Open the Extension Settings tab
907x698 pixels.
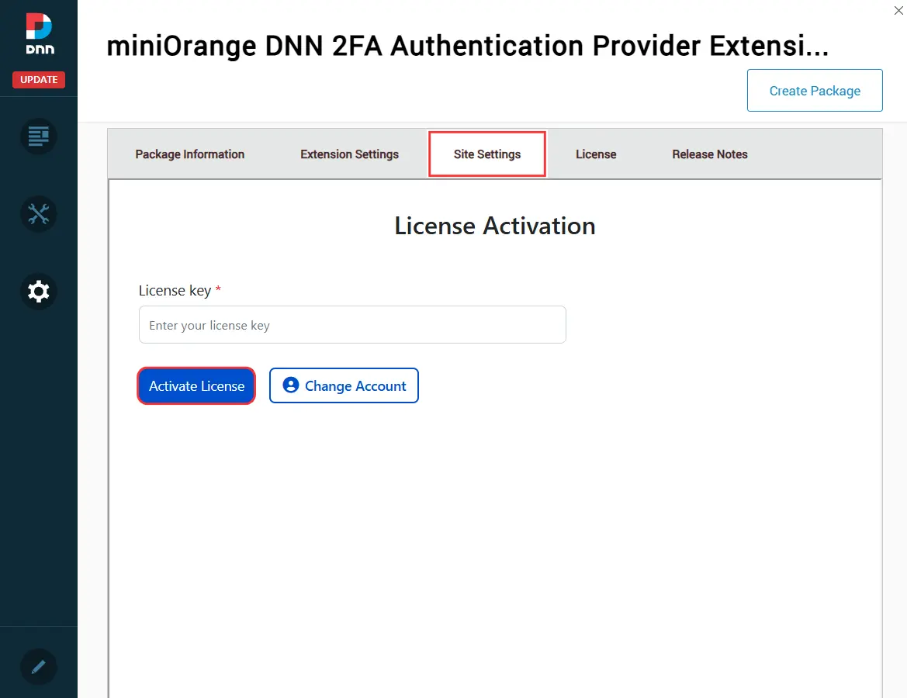pos(349,154)
